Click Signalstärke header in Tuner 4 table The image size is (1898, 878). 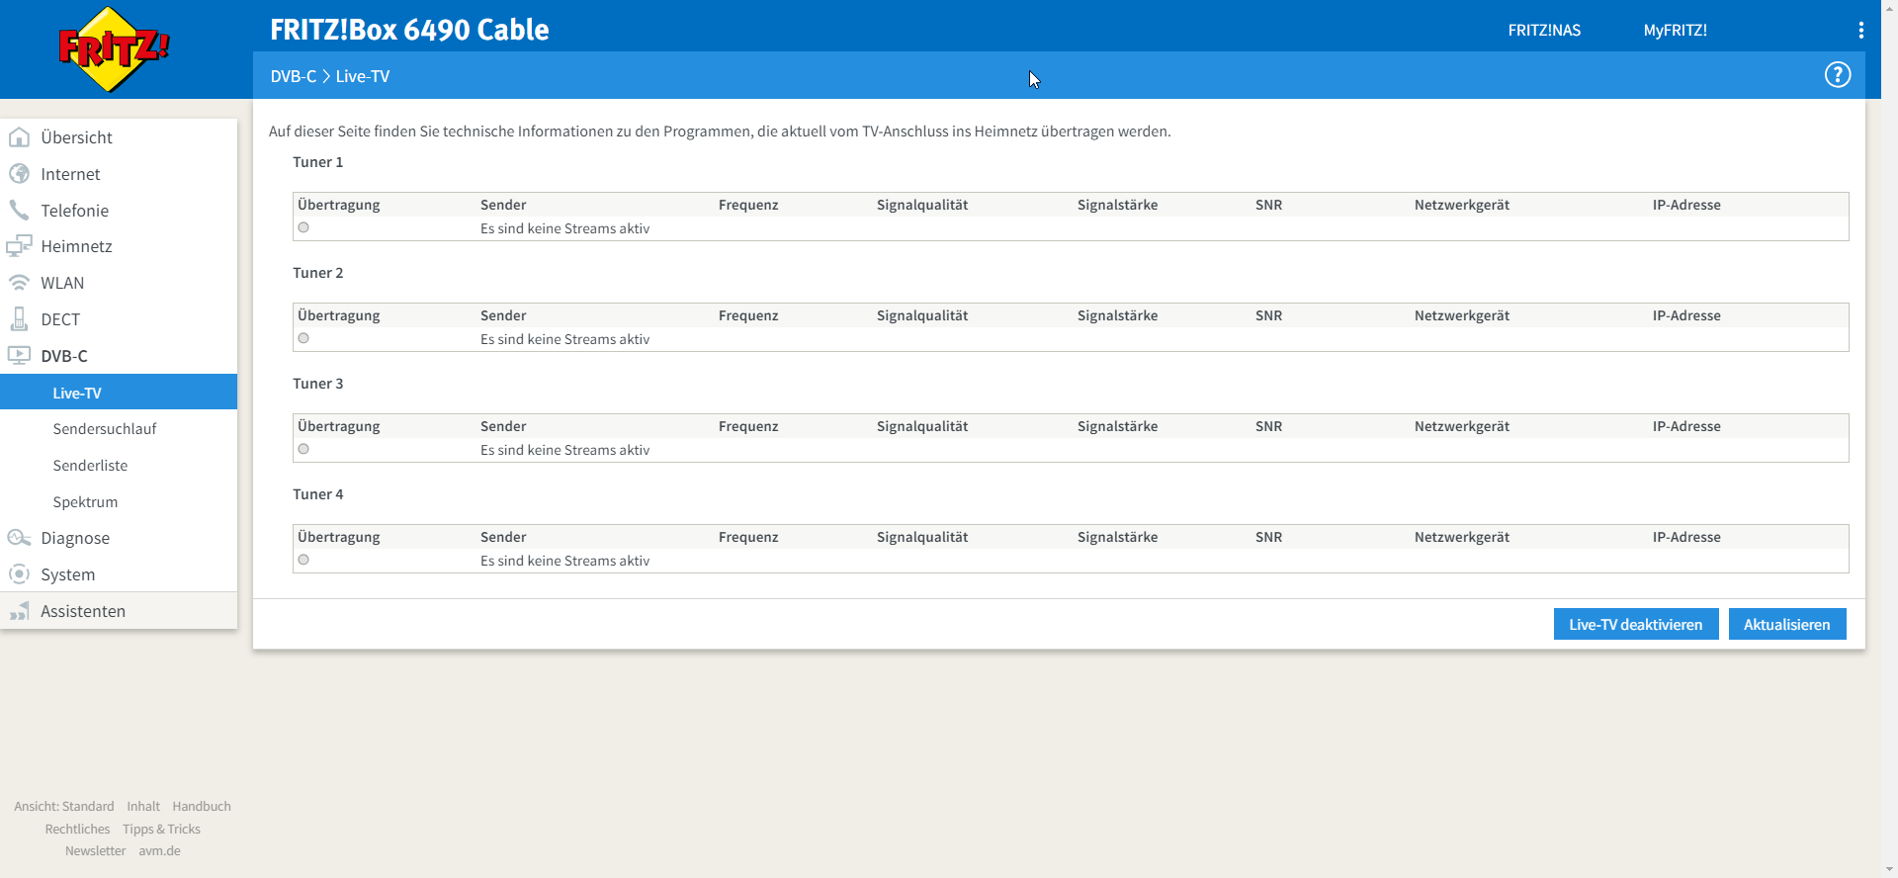click(x=1117, y=537)
